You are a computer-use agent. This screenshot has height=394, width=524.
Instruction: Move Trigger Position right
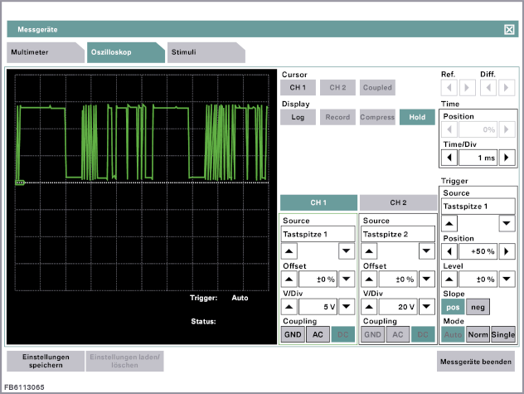[507, 251]
